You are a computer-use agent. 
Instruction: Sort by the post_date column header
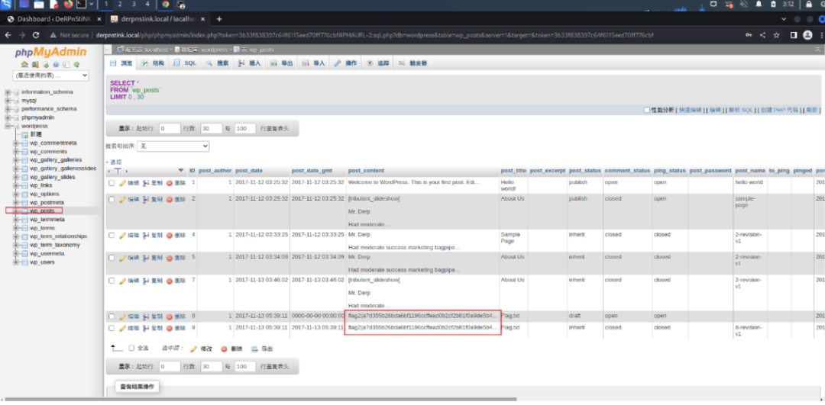click(x=249, y=171)
